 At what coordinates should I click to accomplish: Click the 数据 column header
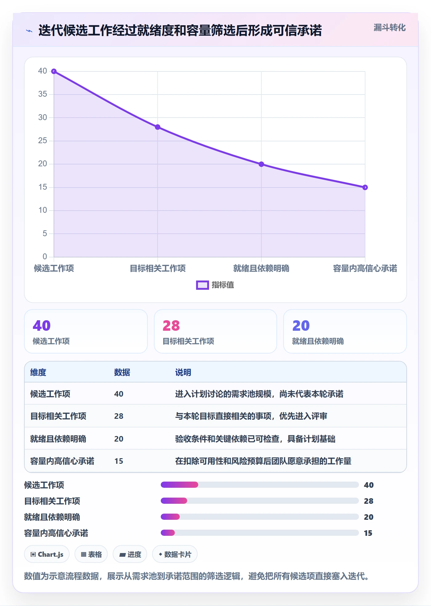click(122, 372)
